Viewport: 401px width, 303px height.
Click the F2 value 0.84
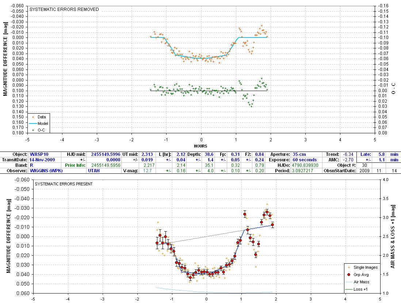click(x=259, y=154)
